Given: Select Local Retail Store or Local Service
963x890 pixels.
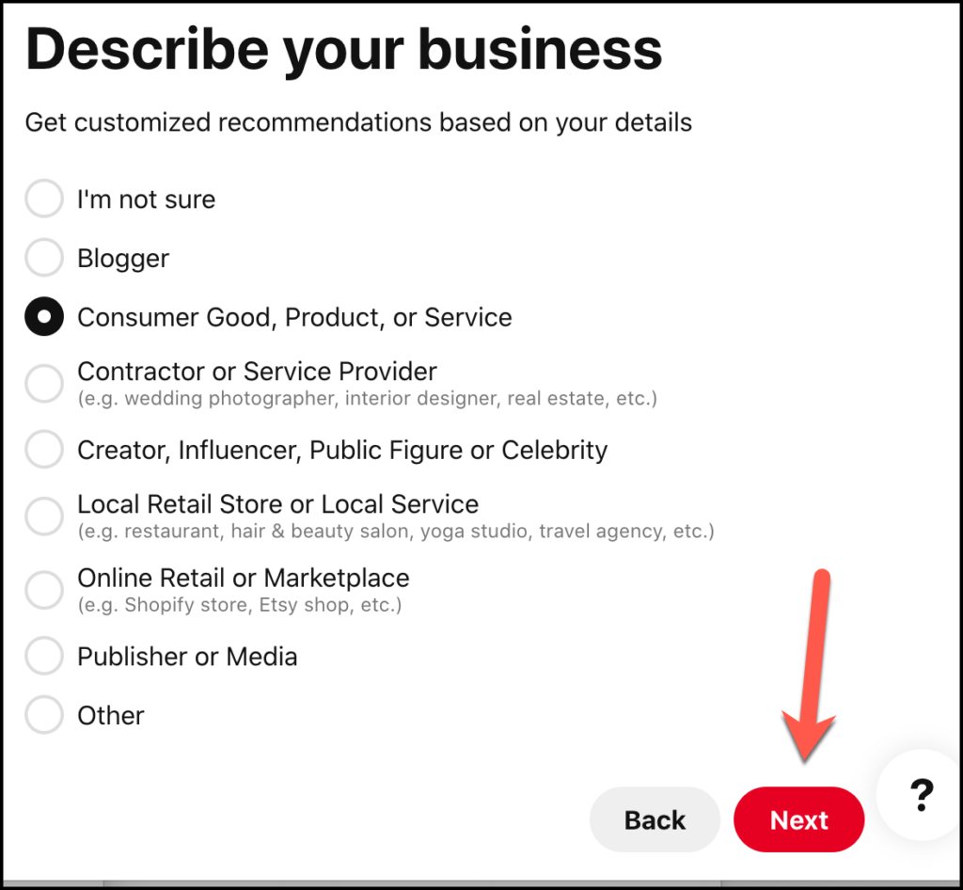Looking at the screenshot, I should 43,516.
